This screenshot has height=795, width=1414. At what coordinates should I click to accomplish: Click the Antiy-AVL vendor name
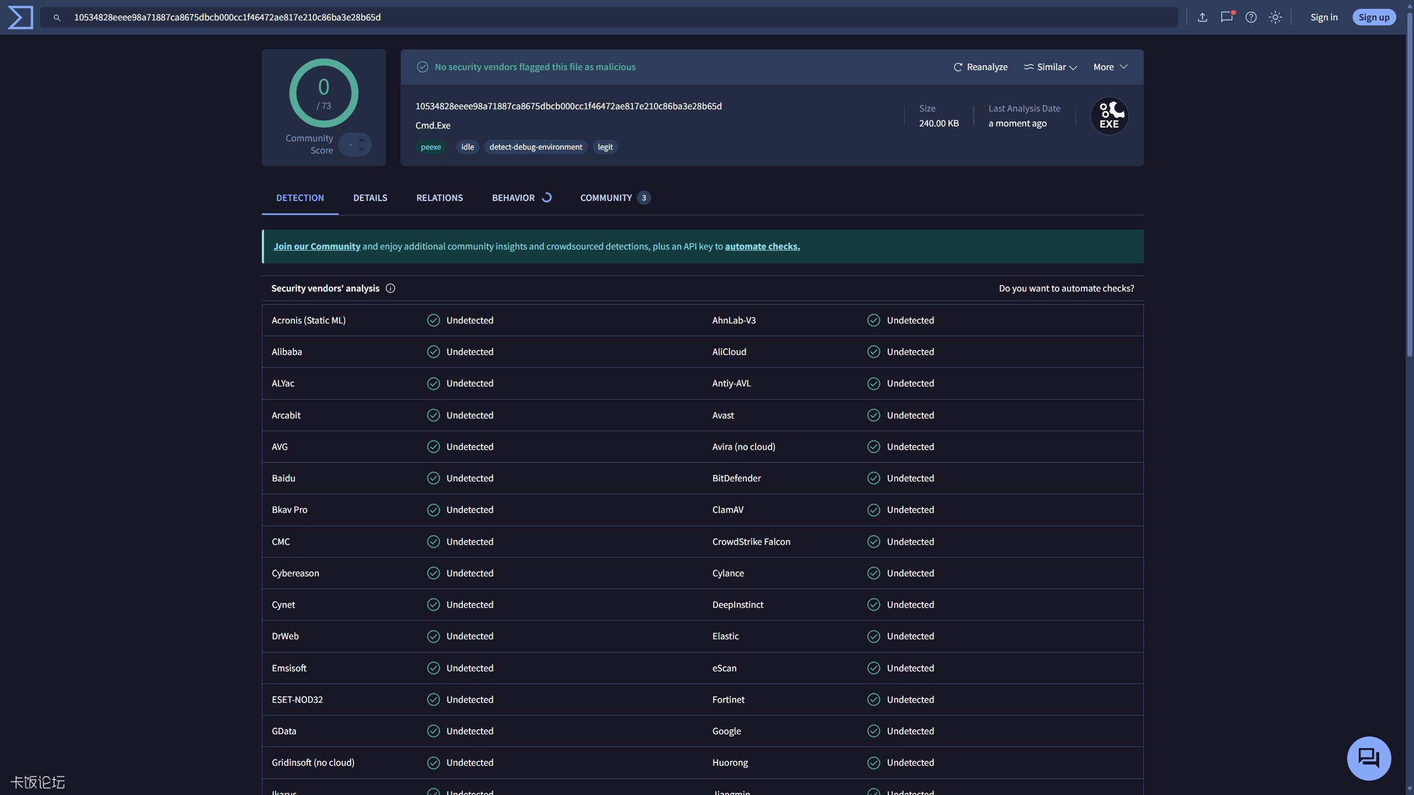coord(732,383)
